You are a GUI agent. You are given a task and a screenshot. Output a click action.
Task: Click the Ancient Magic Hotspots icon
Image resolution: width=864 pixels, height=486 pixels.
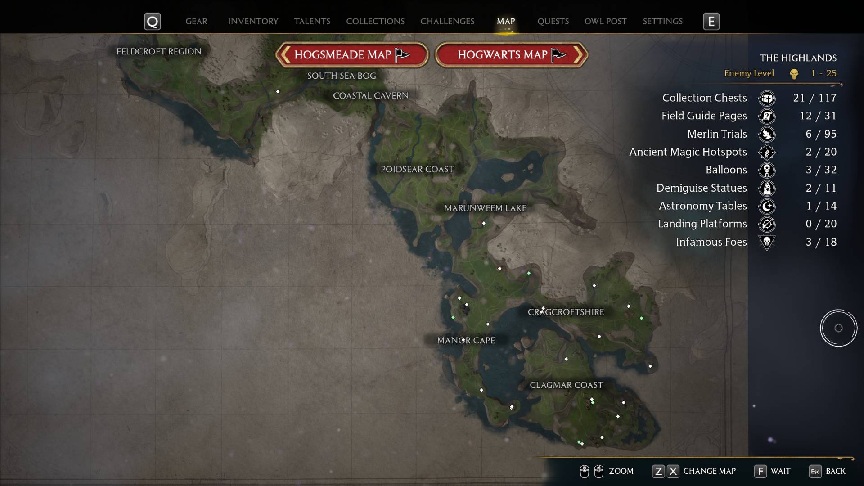[x=767, y=152]
